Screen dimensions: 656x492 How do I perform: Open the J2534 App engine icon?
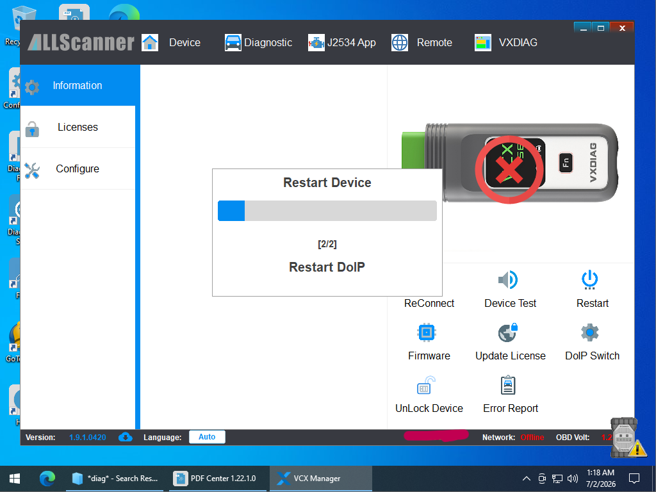coord(316,43)
